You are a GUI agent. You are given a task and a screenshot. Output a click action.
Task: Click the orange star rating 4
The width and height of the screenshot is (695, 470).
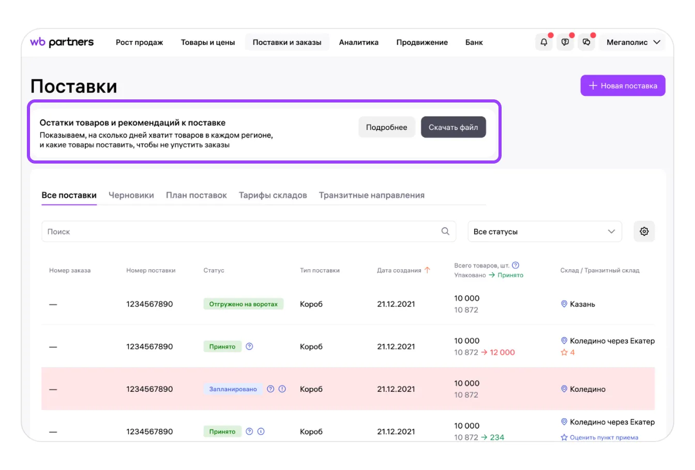568,352
